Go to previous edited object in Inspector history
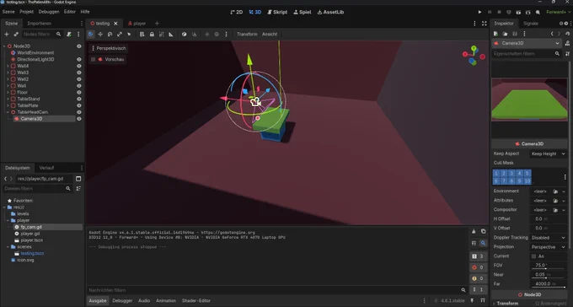Screen dimensions: 573x307 552,34
